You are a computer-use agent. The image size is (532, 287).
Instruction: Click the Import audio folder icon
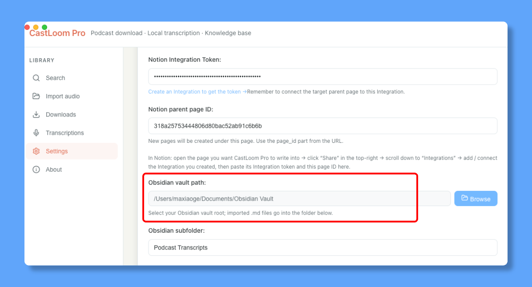click(x=36, y=97)
